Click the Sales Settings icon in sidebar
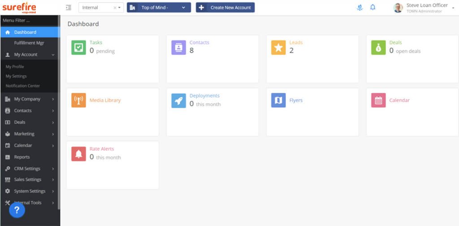Image resolution: width=459 pixels, height=226 pixels. tap(8, 180)
